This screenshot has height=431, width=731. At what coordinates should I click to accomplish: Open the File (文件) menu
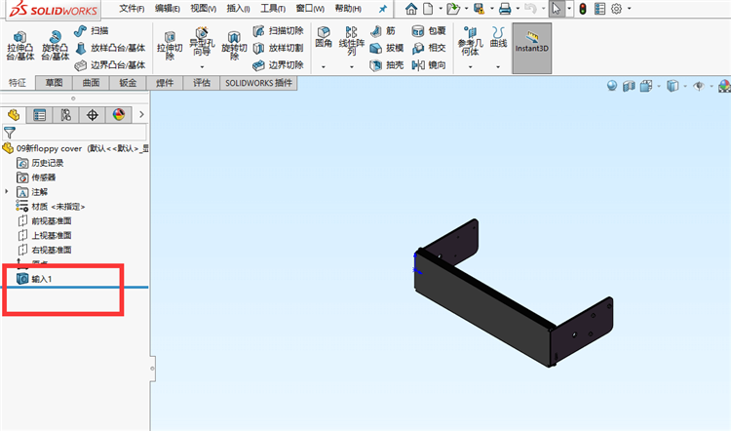[x=132, y=9]
